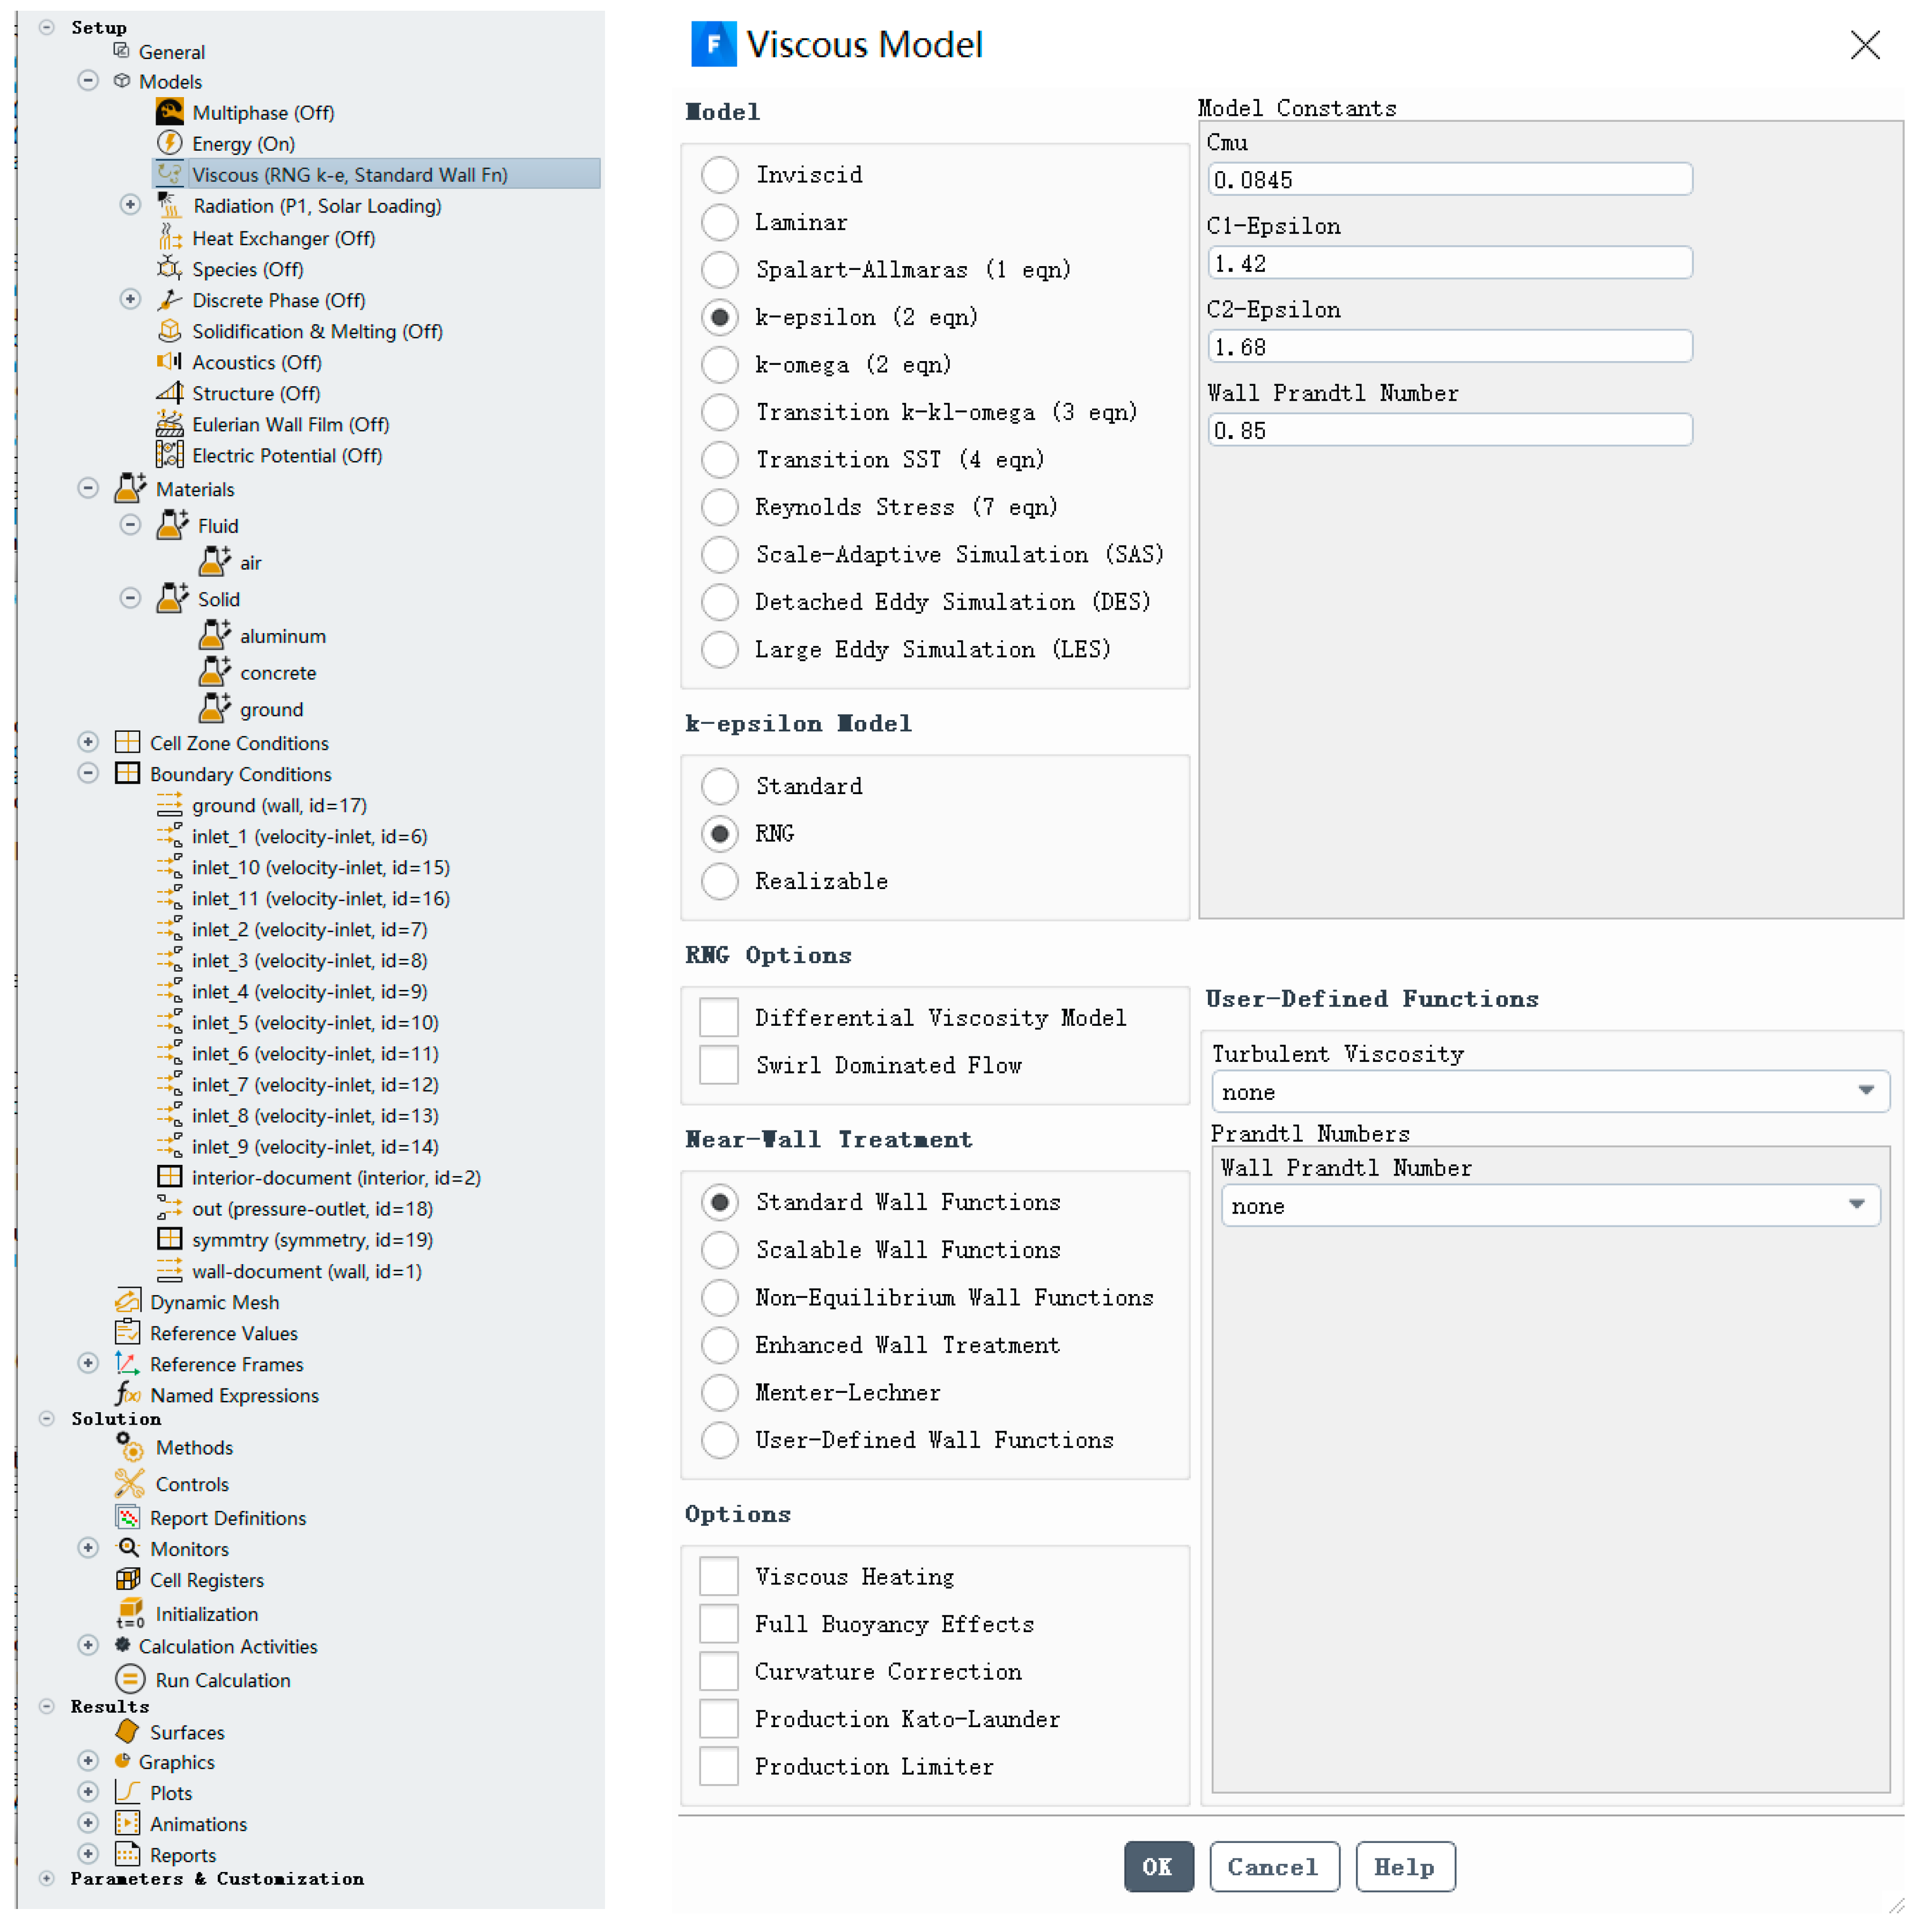1932x1931 pixels.
Task: Choose Enhanced Wall Treatment
Action: (x=719, y=1343)
